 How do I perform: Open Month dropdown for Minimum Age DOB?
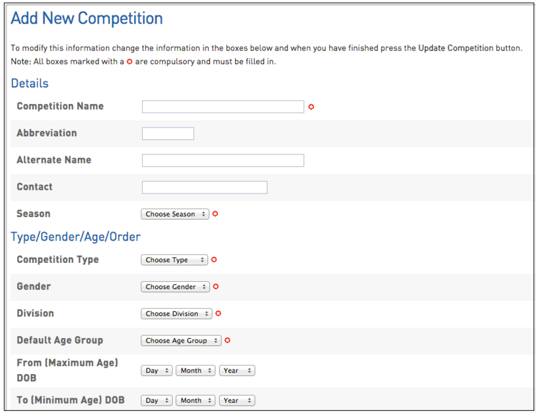(195, 400)
